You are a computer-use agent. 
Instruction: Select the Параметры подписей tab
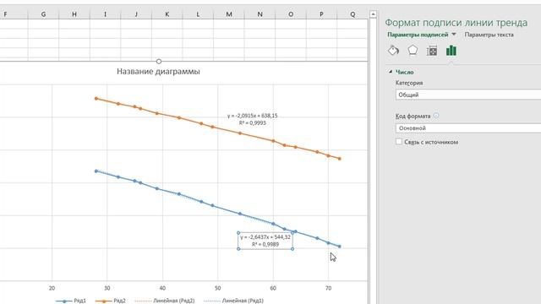[418, 35]
